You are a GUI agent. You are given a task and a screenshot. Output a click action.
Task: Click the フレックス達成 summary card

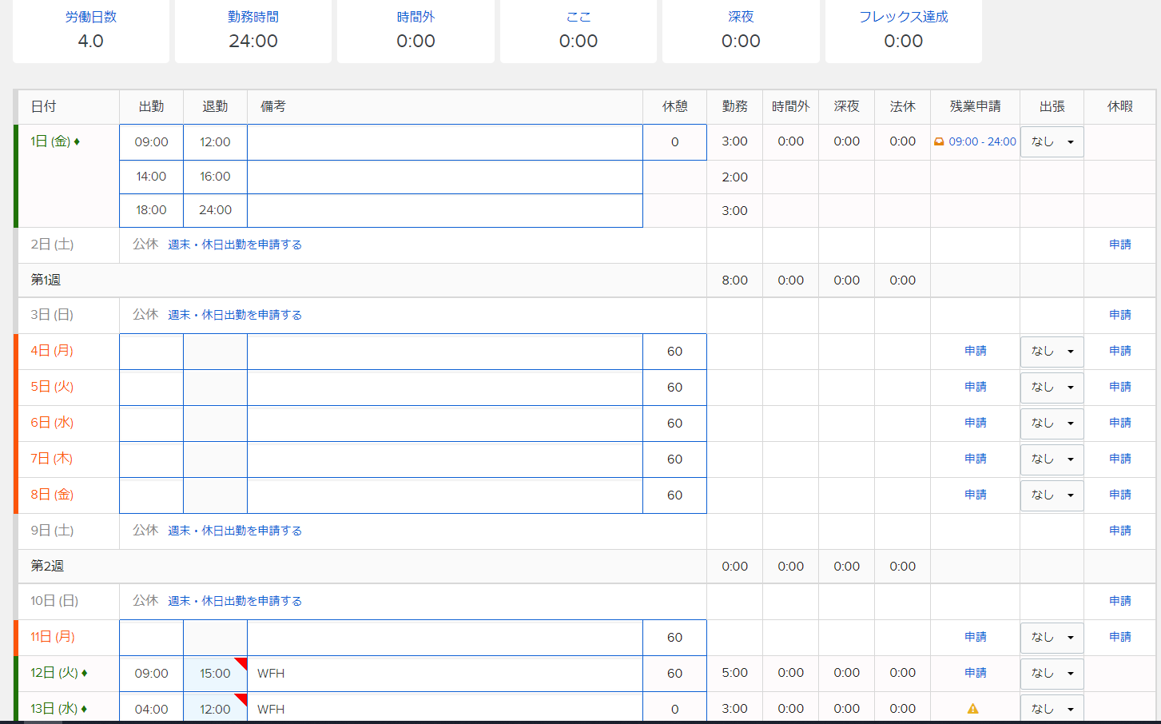904,30
